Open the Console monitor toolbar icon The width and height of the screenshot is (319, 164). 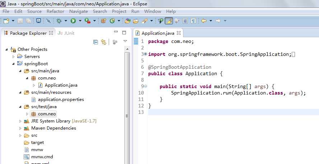[38, 21]
